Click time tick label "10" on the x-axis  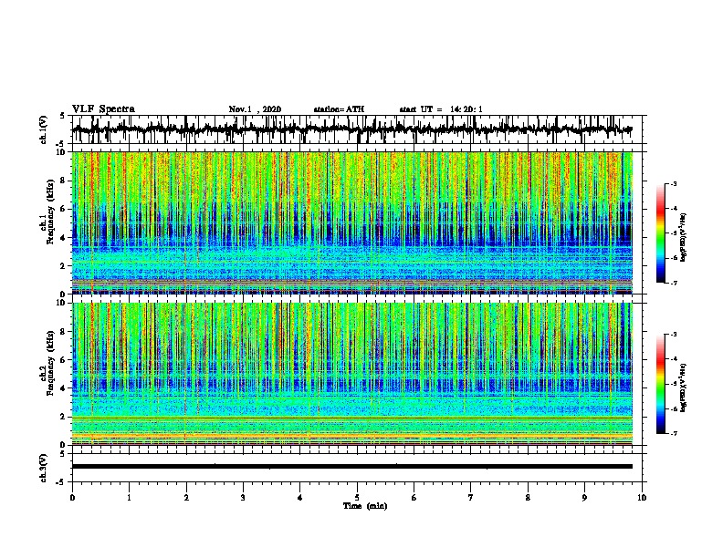point(642,498)
